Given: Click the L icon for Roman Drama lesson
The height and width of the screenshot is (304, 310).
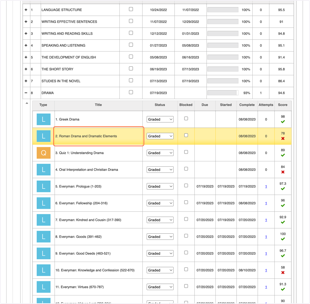Looking at the screenshot, I should click(43, 136).
